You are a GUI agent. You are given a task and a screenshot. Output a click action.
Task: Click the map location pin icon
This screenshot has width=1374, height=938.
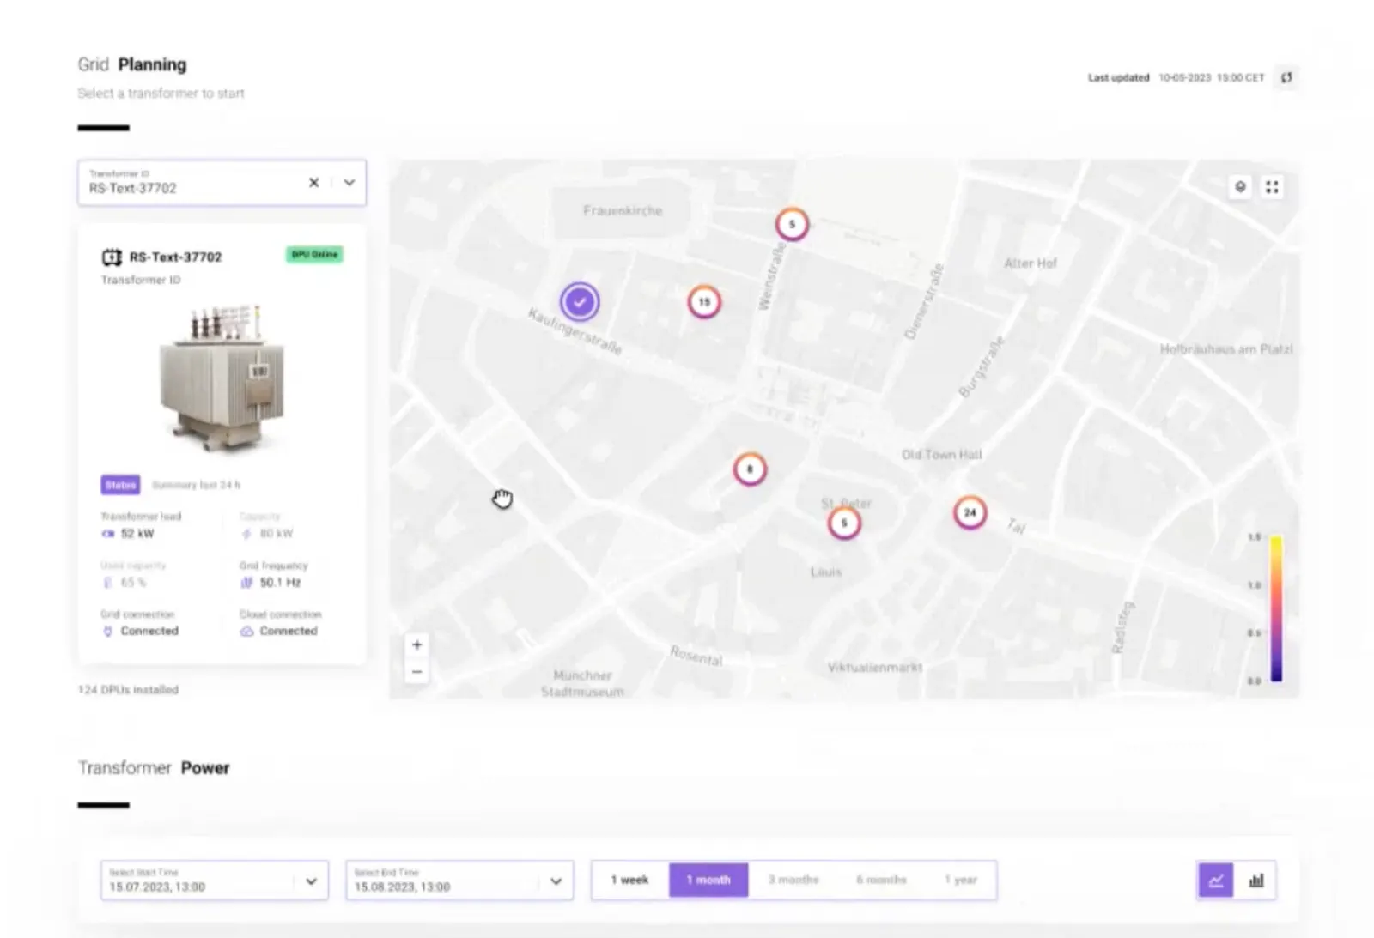[1240, 187]
